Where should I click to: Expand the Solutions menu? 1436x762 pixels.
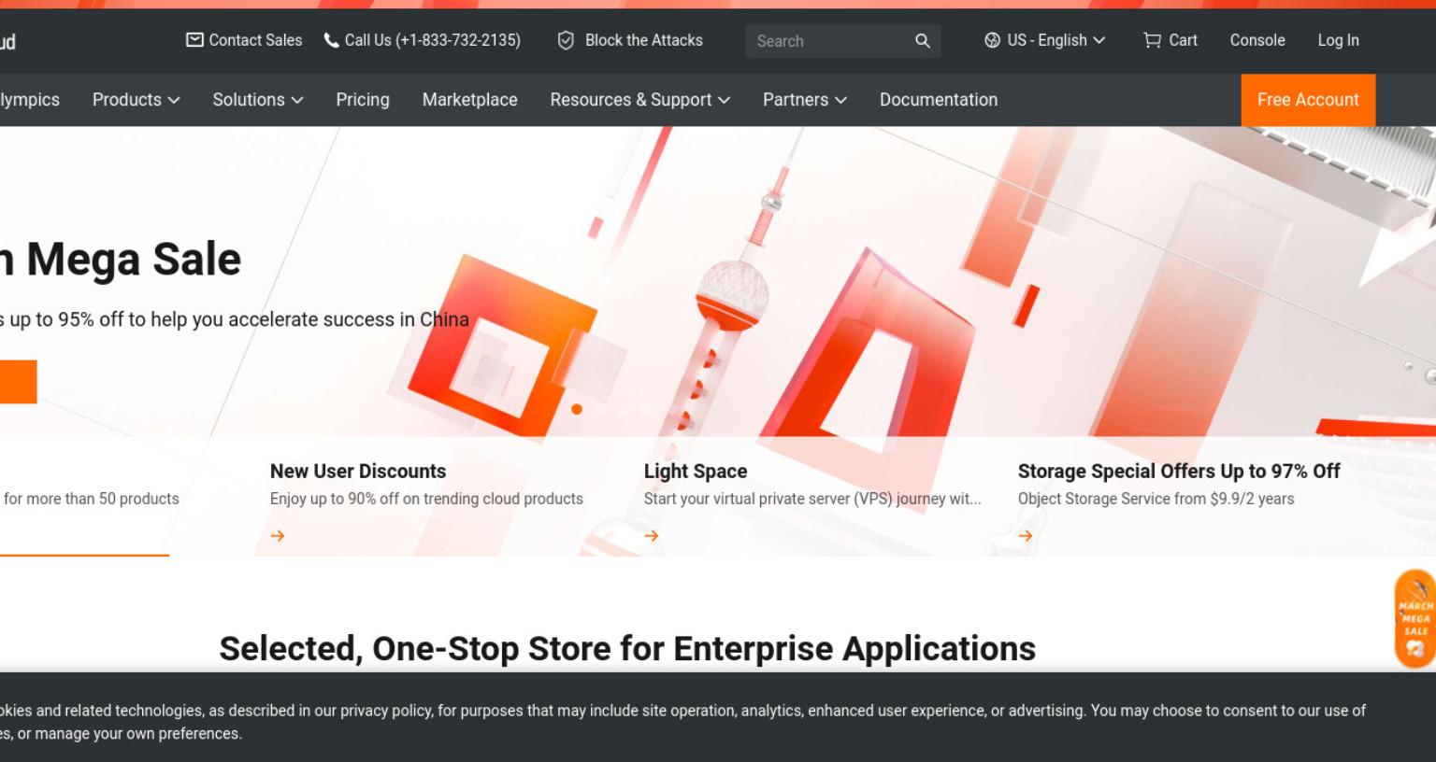coord(258,100)
